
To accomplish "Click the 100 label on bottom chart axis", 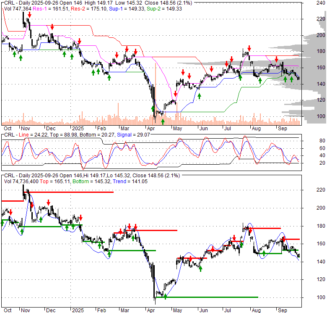I will [321, 297].
